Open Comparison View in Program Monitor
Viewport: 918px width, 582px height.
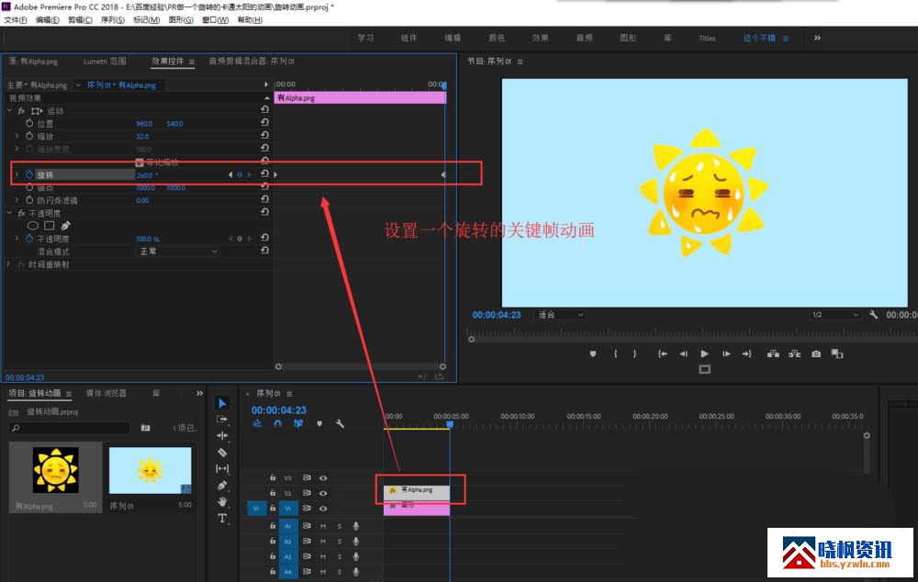coord(837,353)
